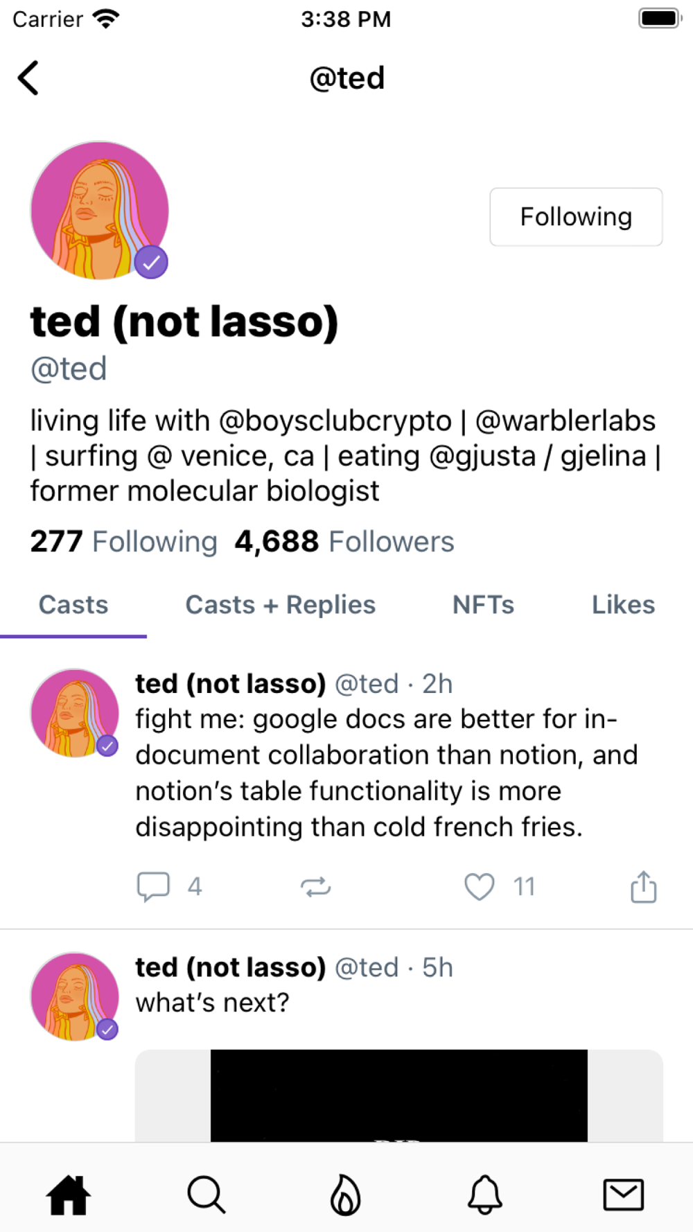
Task: Like the google docs cast
Action: 479,886
